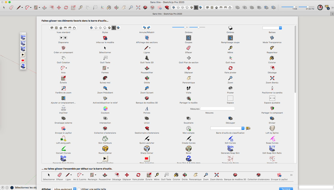Open the arc tool dropdown in top toolbar

[31, 8]
